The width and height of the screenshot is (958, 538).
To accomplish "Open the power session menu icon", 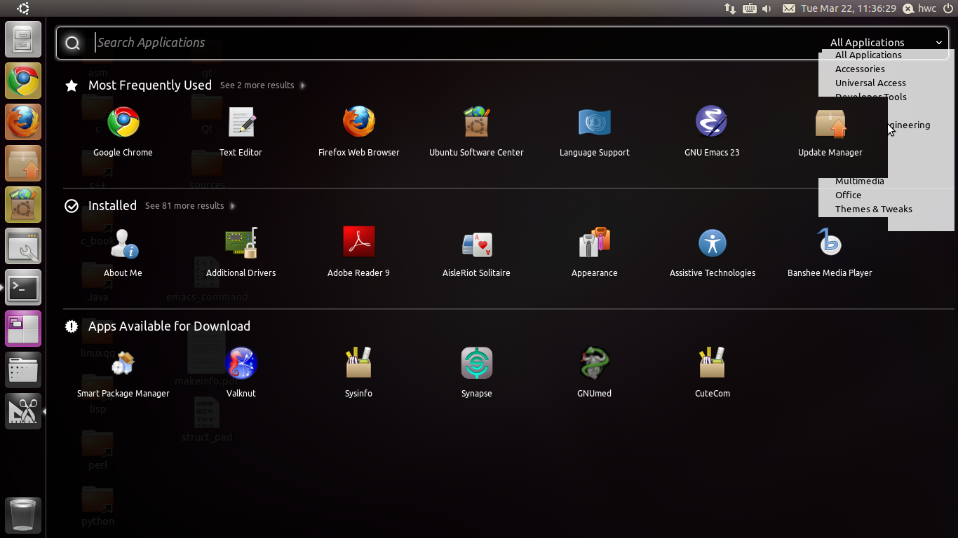I will tap(948, 8).
